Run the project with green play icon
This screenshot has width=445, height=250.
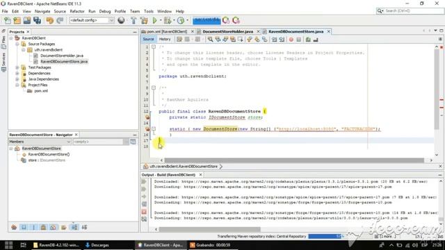tap(154, 20)
